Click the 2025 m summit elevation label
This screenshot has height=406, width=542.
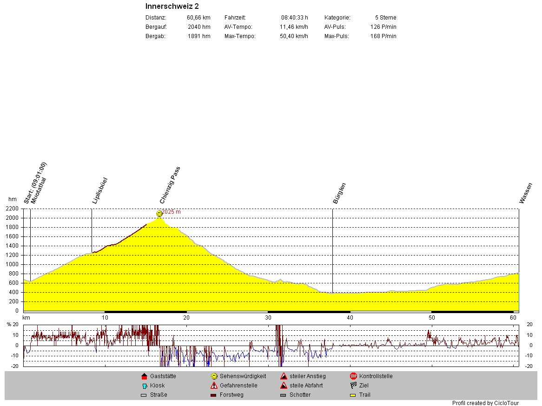(x=171, y=212)
